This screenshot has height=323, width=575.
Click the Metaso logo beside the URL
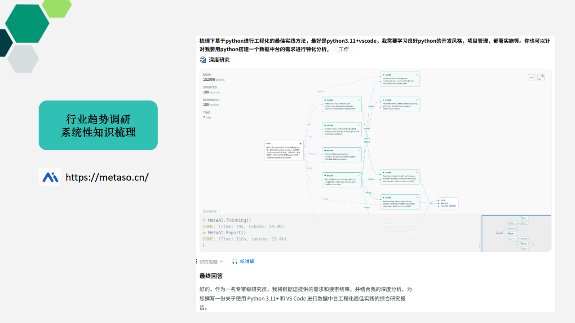pos(49,177)
